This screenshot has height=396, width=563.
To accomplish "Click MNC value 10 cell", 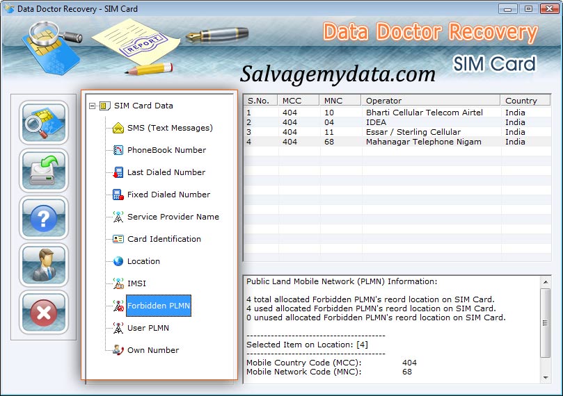I will tap(329, 113).
